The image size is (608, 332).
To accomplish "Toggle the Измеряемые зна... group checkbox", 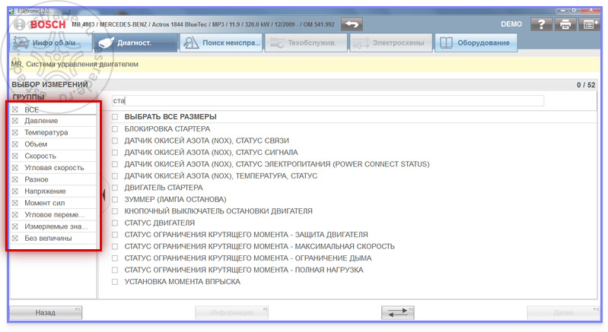I will pyautogui.click(x=15, y=226).
